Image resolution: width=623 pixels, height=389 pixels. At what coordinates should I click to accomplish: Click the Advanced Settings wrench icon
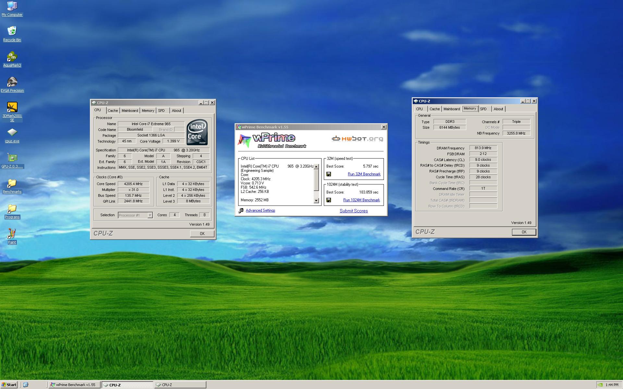(x=241, y=211)
